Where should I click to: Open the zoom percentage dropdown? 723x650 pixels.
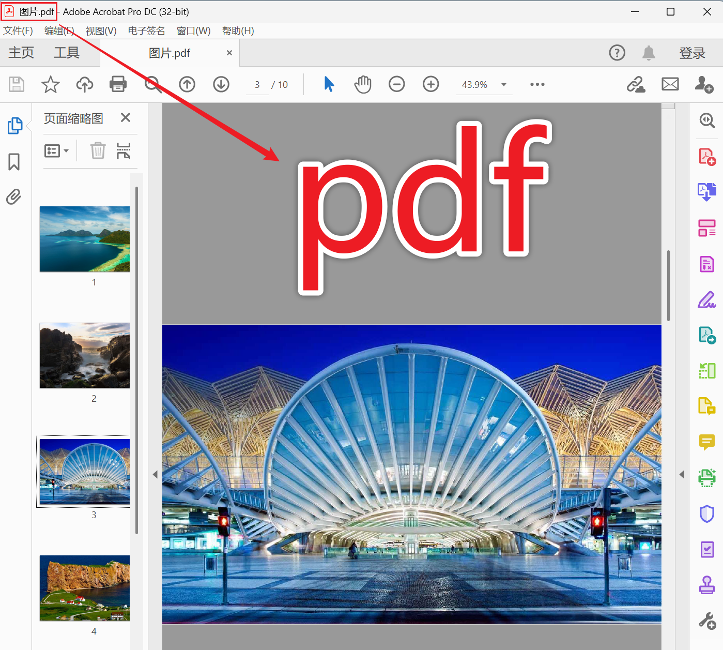click(503, 85)
